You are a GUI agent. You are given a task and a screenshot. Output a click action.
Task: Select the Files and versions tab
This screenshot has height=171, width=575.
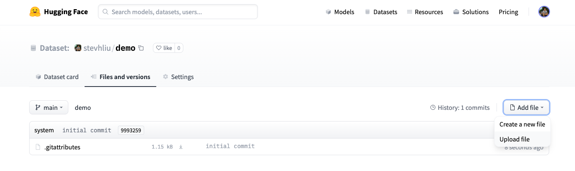click(x=120, y=77)
